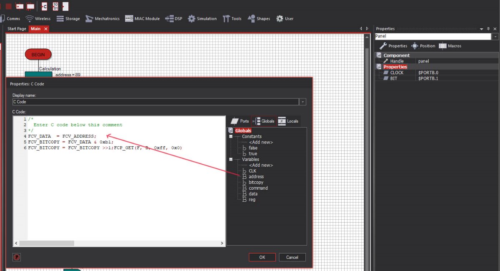Image resolution: width=500 pixels, height=271 pixels.
Task: Open the Display name dropdown arrow
Action: click(x=303, y=102)
